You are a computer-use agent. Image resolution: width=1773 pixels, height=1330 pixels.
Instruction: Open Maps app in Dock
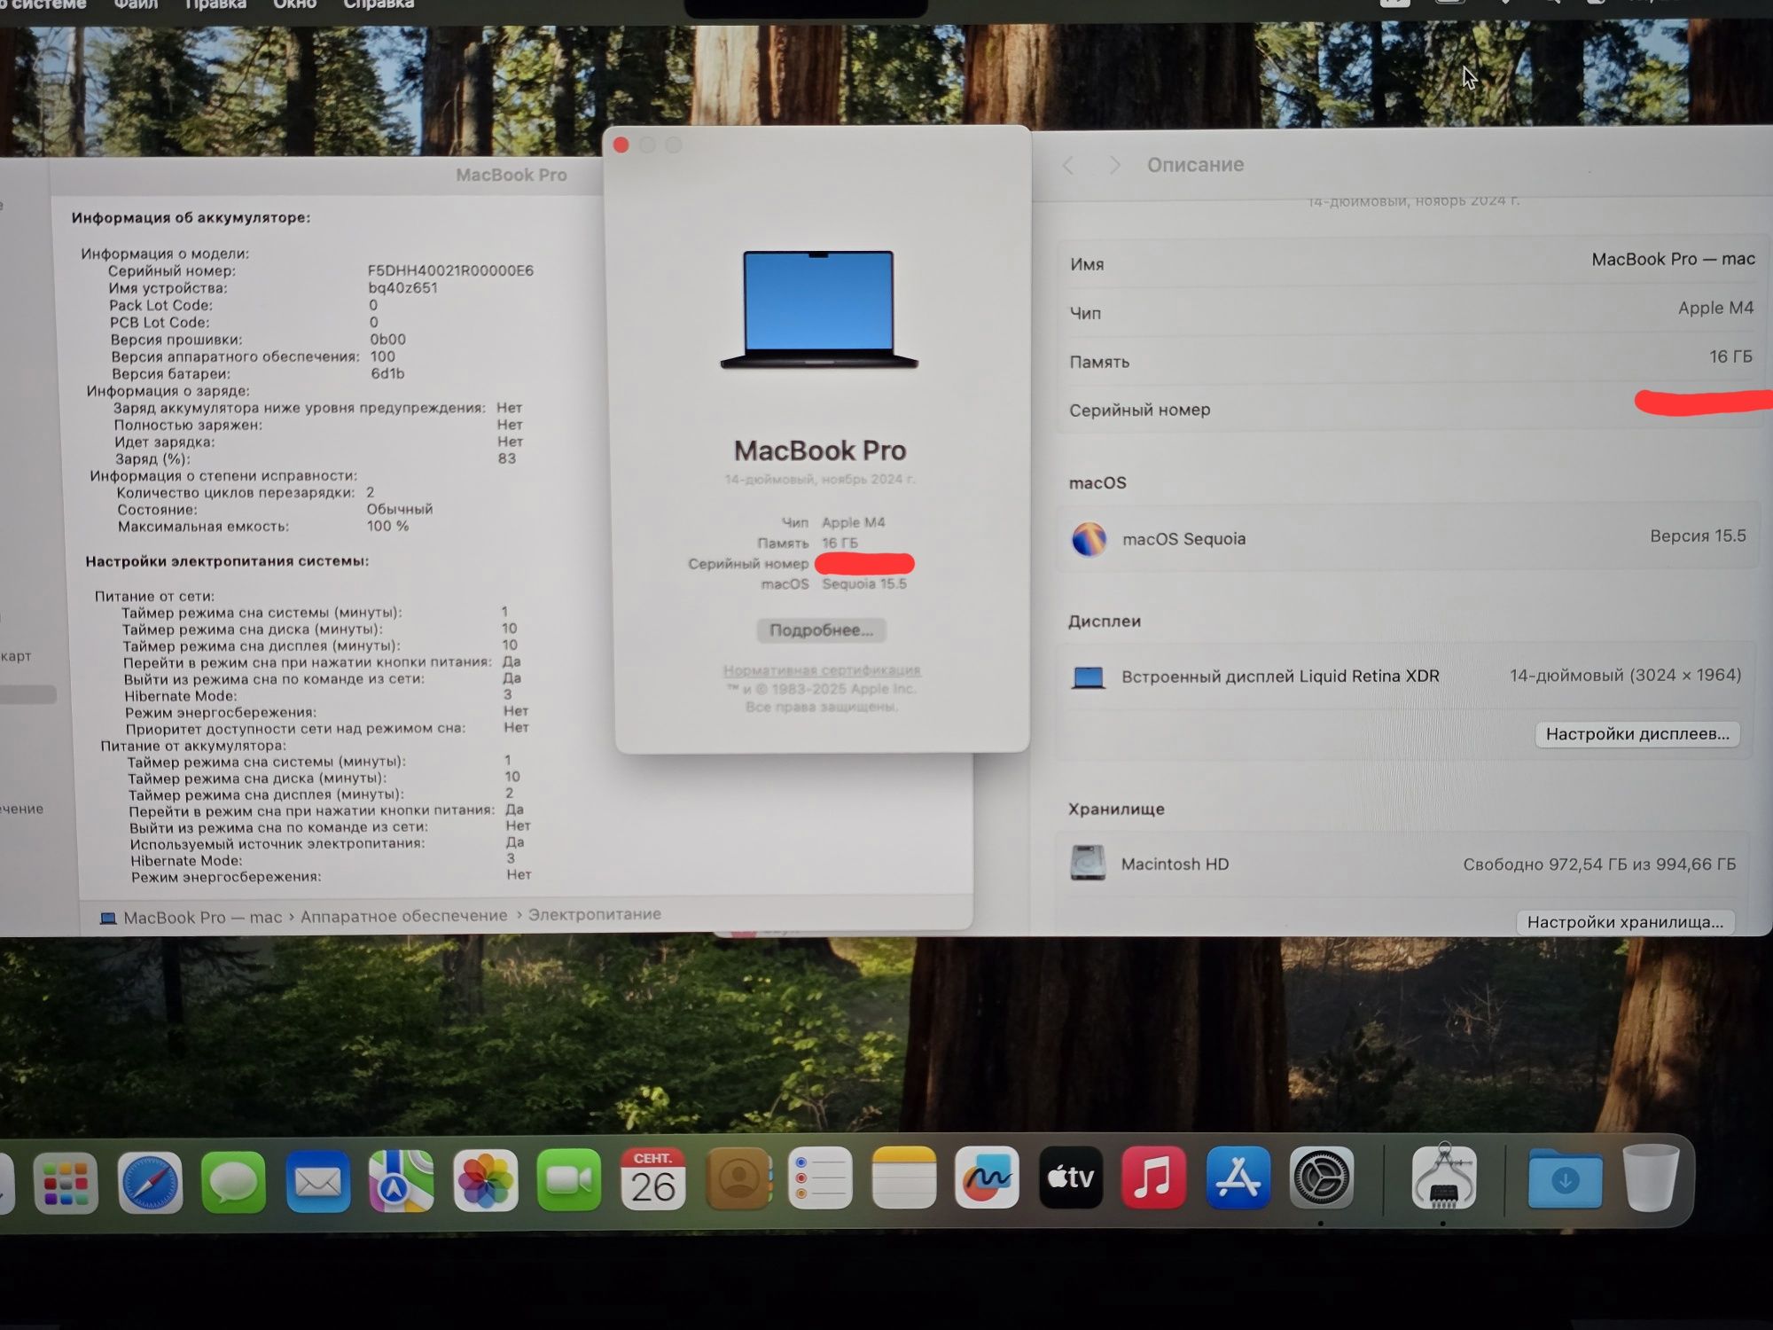[402, 1181]
